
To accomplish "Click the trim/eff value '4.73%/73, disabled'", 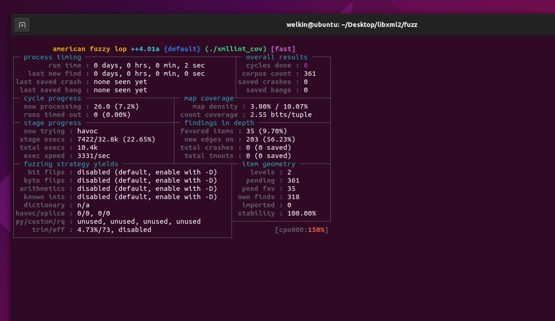I will 114,230.
